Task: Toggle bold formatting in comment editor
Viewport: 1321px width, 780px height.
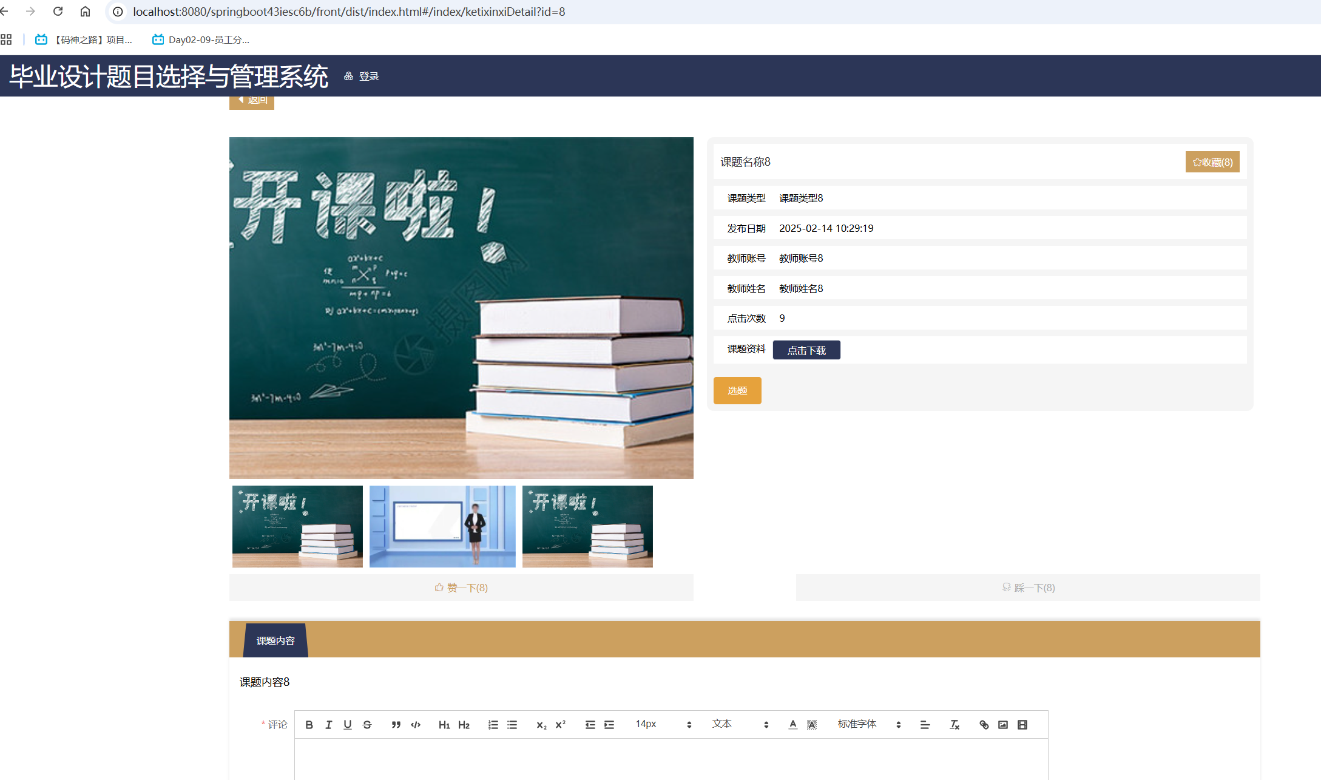Action: tap(309, 725)
